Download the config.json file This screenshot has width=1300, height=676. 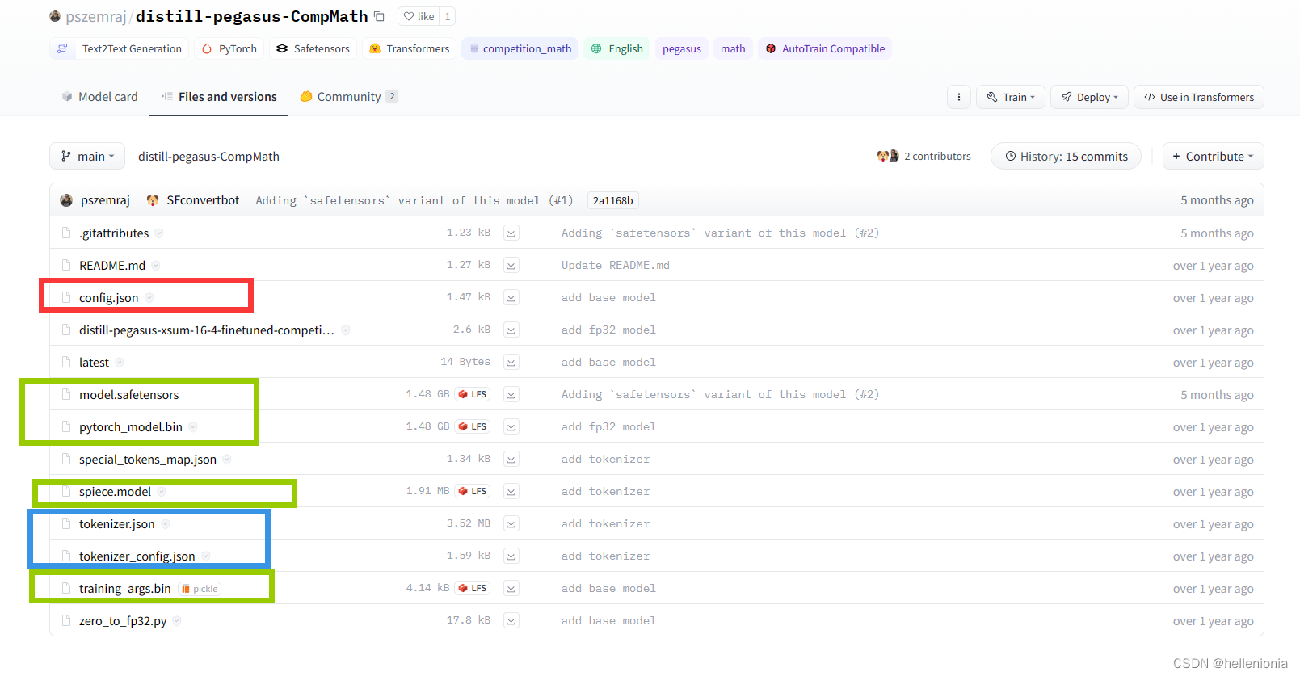(x=511, y=297)
